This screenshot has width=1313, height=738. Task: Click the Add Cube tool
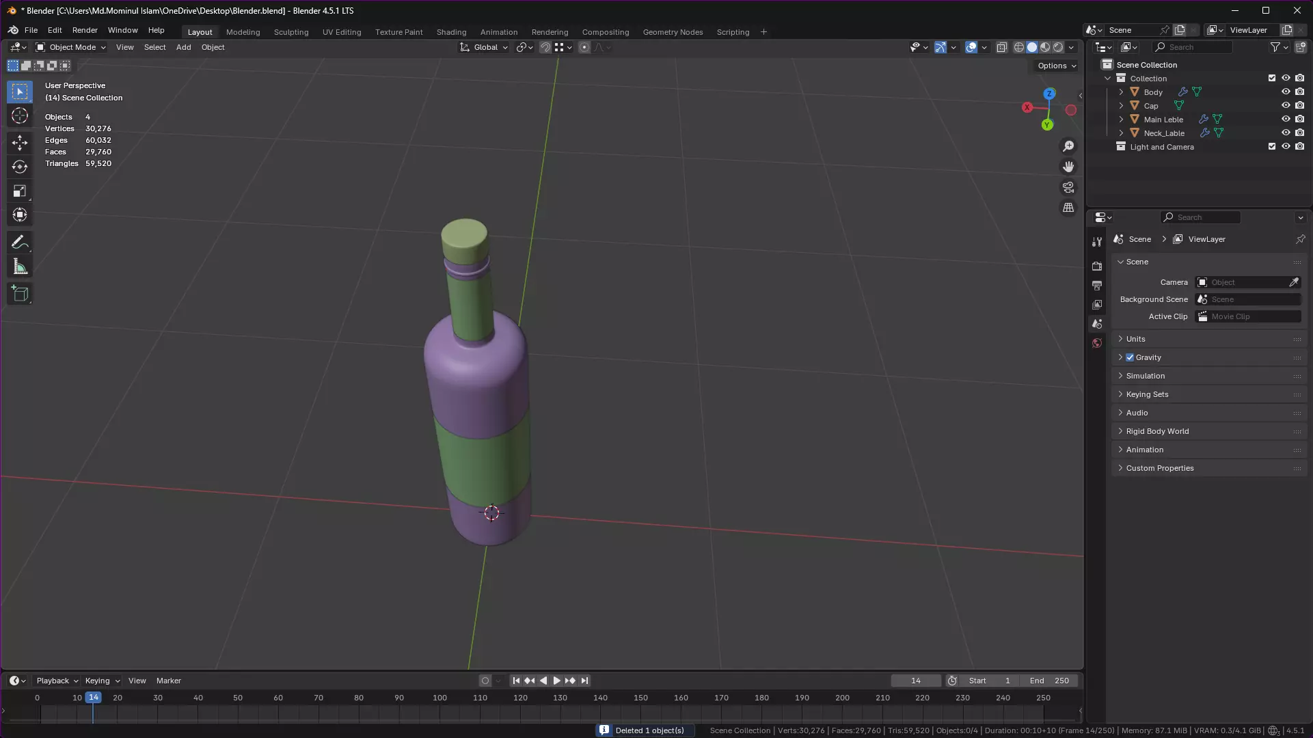point(20,294)
